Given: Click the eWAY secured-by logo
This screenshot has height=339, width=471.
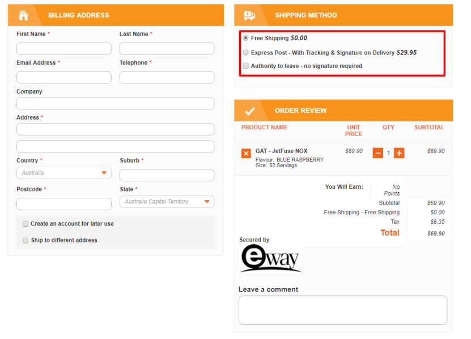Looking at the screenshot, I should (271, 259).
